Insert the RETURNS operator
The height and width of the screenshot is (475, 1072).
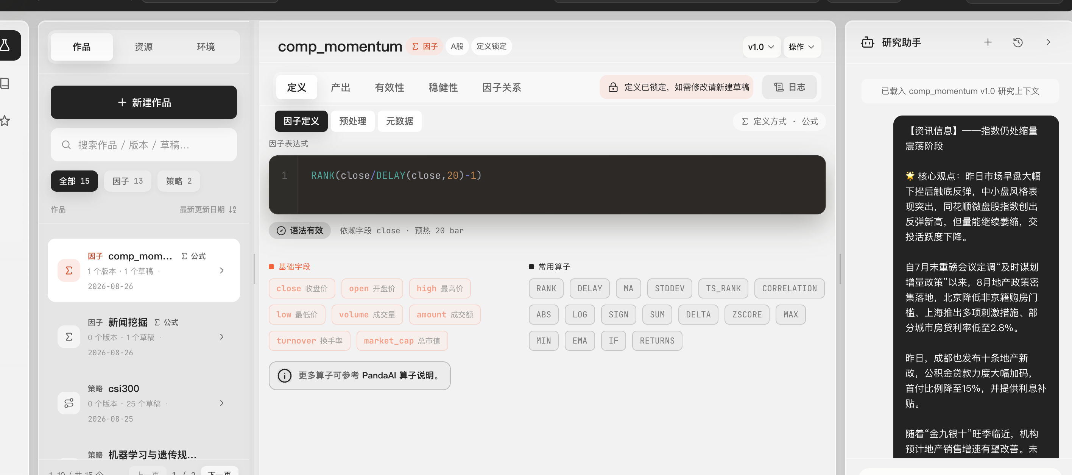click(x=657, y=341)
